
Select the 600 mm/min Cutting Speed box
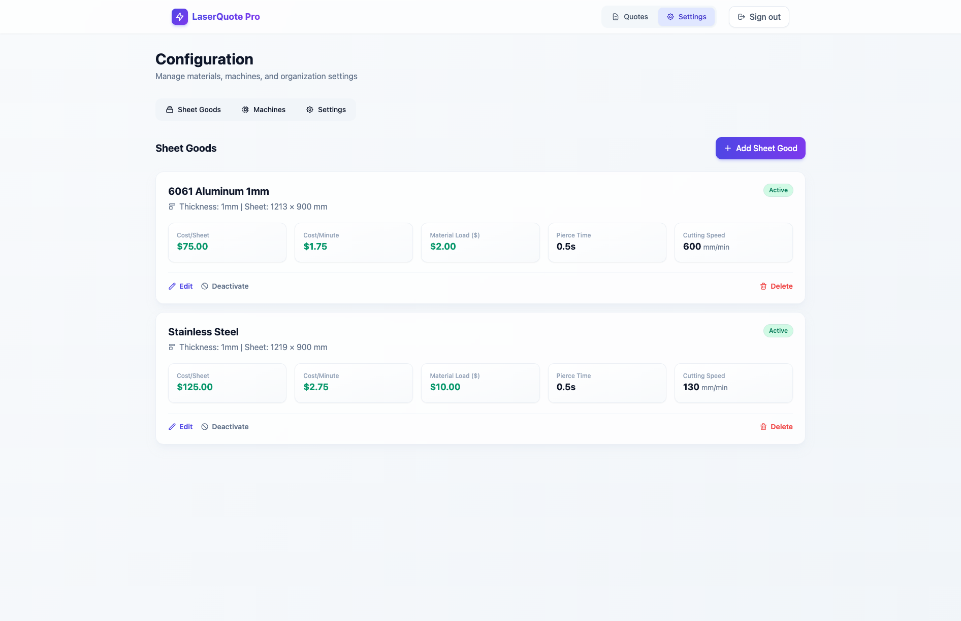tap(733, 243)
